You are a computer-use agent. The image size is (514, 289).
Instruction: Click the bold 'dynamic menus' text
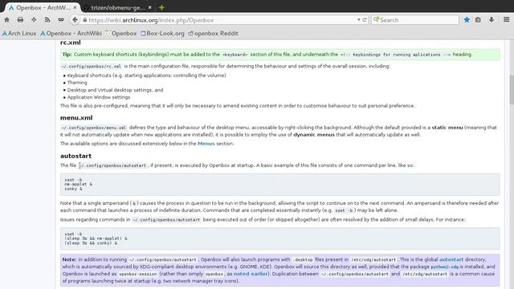coord(314,135)
